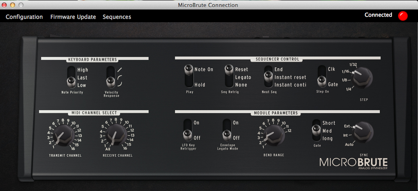This screenshot has height=191, width=418.
Task: Click the SYNC knob
Action: point(362,132)
